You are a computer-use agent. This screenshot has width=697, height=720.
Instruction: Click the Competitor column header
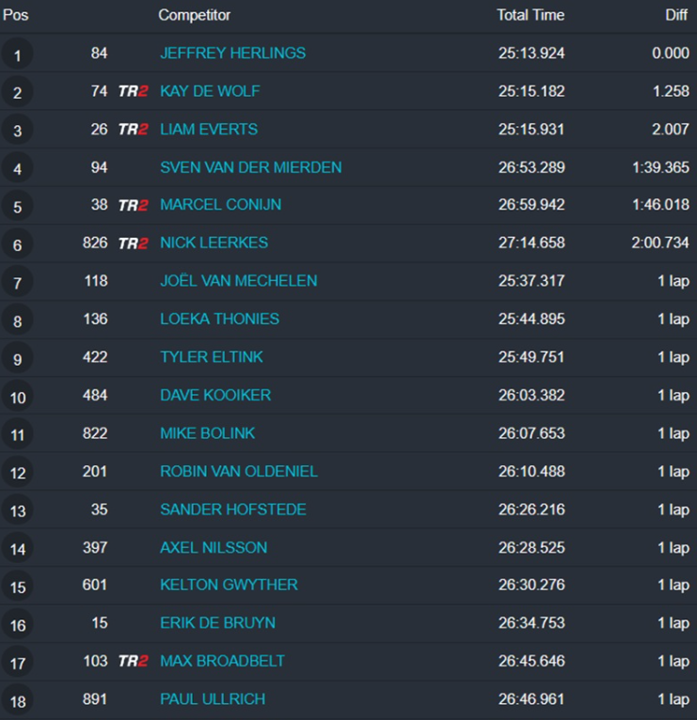click(194, 15)
